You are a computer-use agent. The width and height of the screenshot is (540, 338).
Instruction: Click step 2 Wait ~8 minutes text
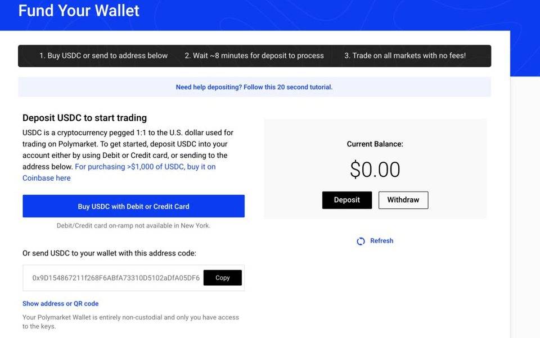[x=254, y=56]
